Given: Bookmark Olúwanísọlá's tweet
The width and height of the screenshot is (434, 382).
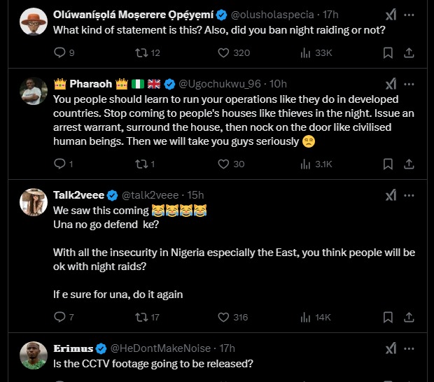Looking at the screenshot, I should click(x=388, y=52).
